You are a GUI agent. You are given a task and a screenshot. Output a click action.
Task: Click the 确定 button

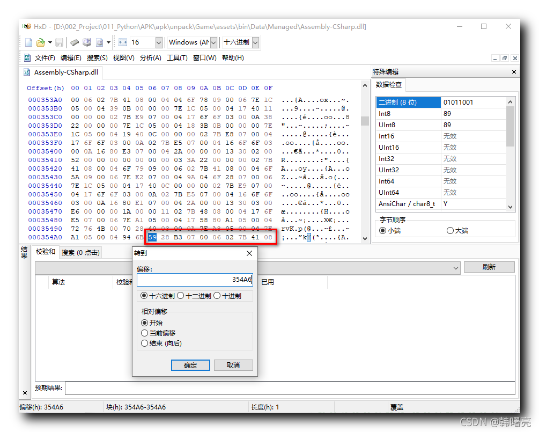pyautogui.click(x=190, y=365)
